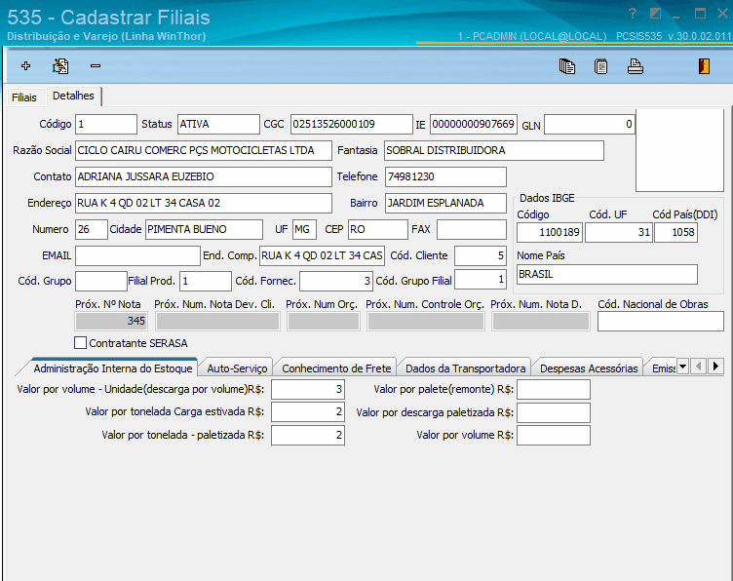Select the Detalhes tab

pos(73,96)
